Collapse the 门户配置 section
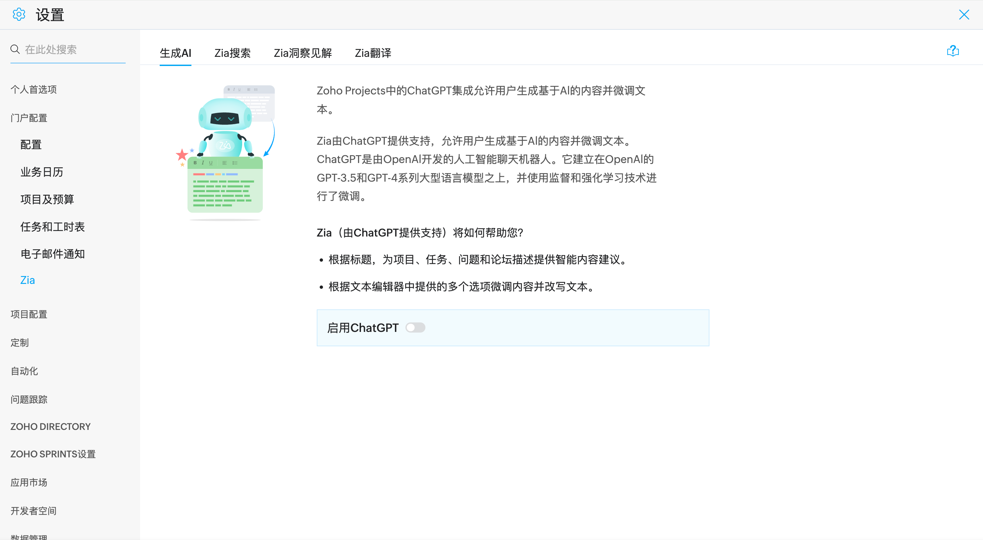This screenshot has width=983, height=540. pyautogui.click(x=29, y=118)
